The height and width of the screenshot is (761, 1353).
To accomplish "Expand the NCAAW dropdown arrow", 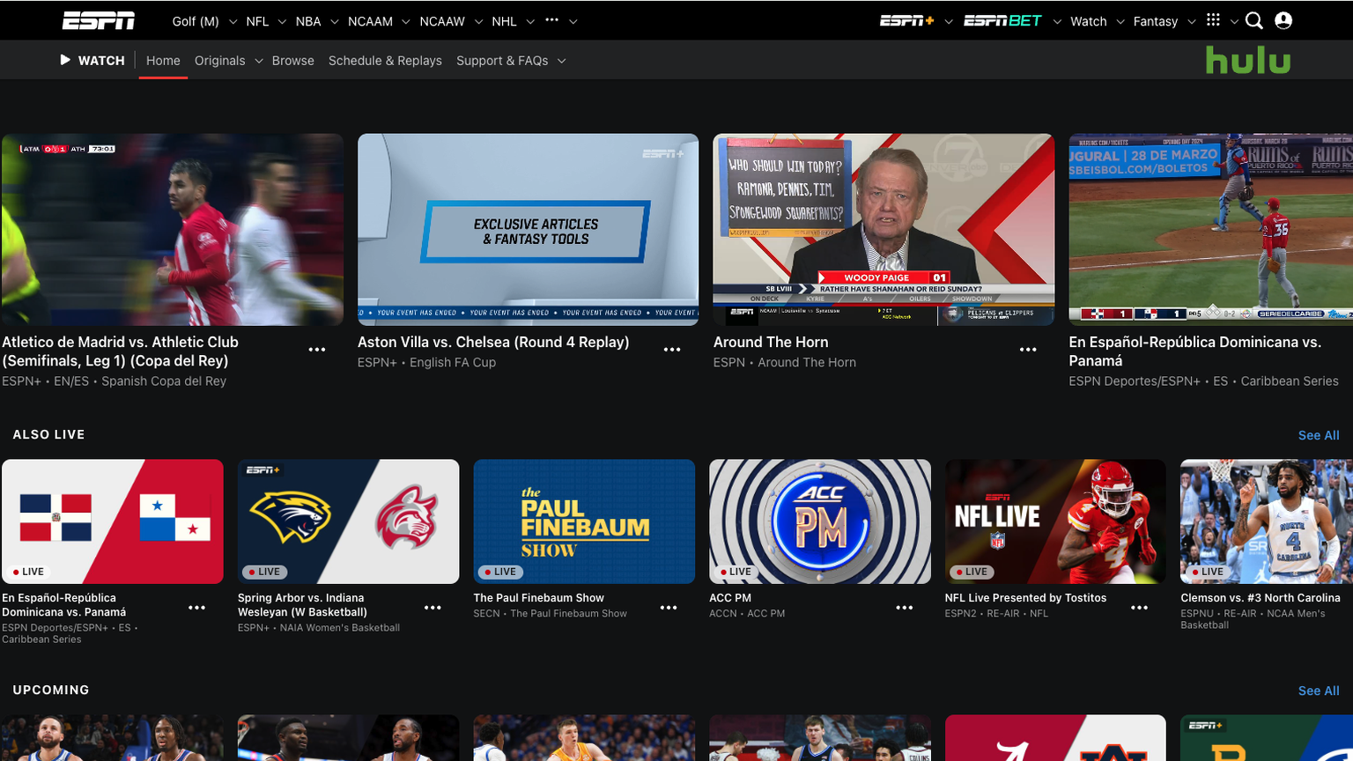I will pos(478,22).
